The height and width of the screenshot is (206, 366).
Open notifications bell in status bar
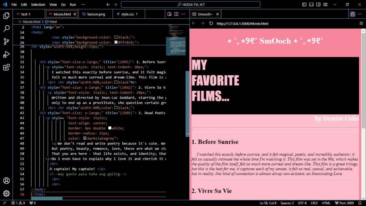[360, 203]
